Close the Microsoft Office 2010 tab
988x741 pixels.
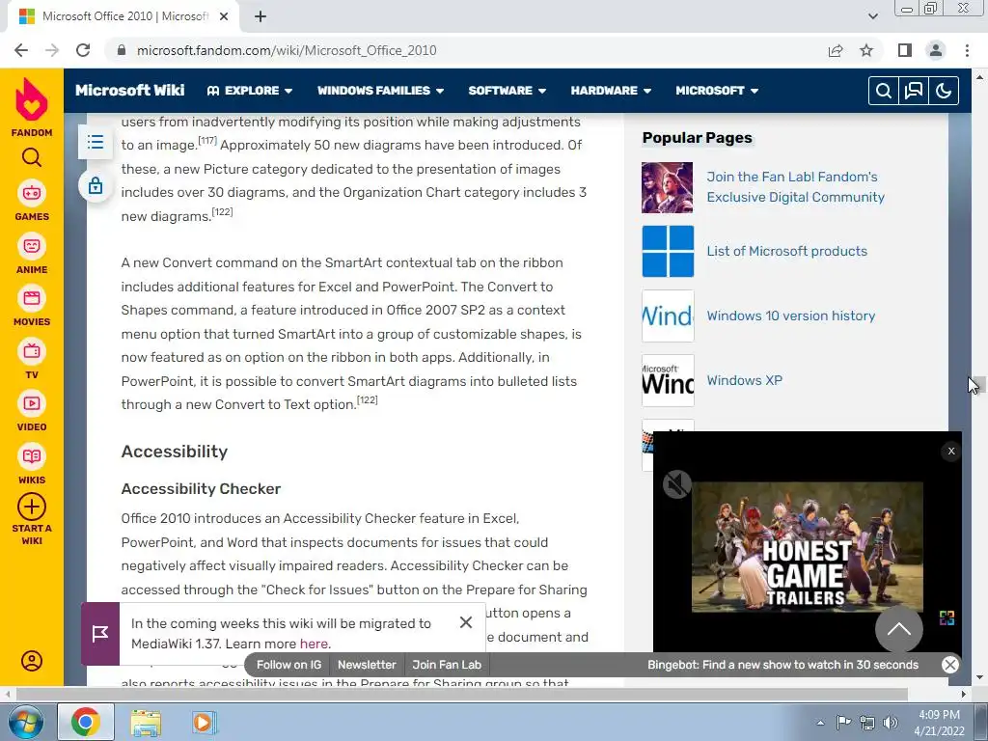pos(224,16)
